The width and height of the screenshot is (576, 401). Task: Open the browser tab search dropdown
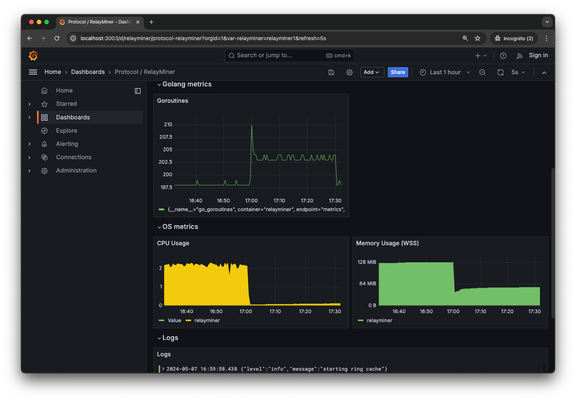pos(547,22)
